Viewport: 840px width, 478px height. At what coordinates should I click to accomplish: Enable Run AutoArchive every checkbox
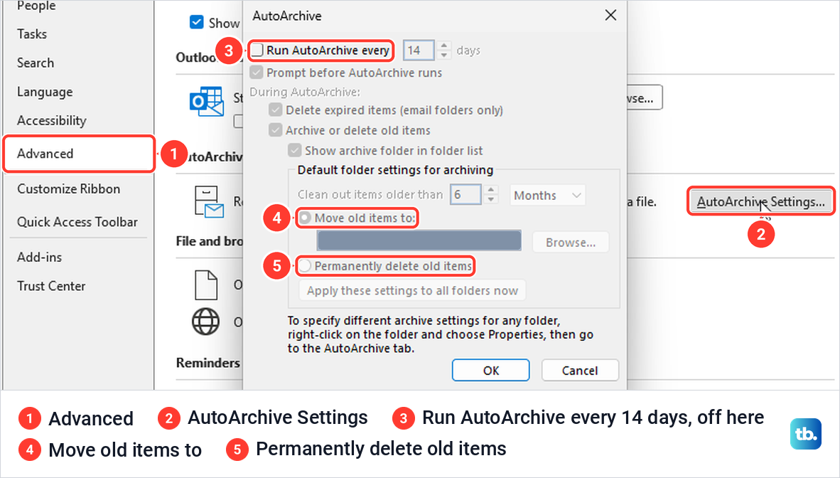pyautogui.click(x=258, y=50)
